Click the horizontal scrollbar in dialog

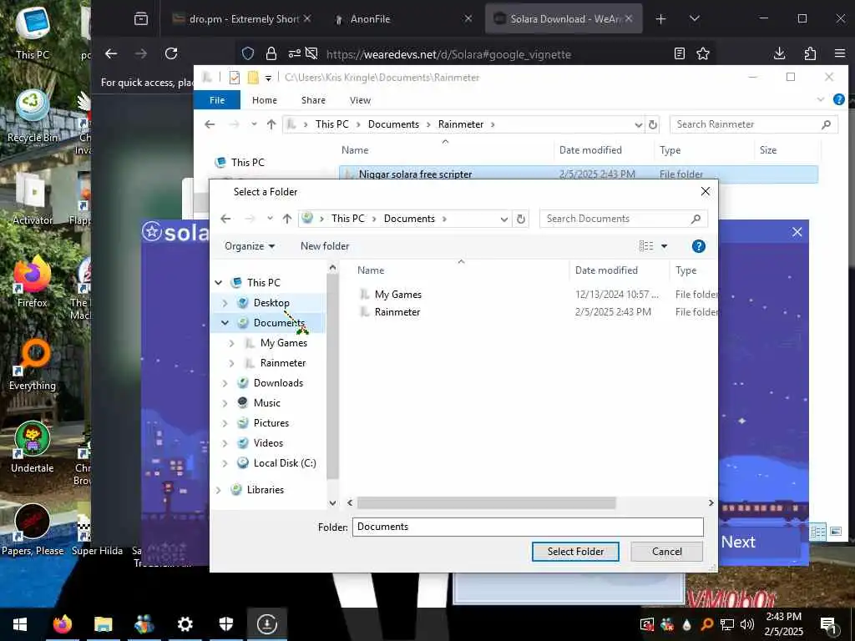coord(487,502)
